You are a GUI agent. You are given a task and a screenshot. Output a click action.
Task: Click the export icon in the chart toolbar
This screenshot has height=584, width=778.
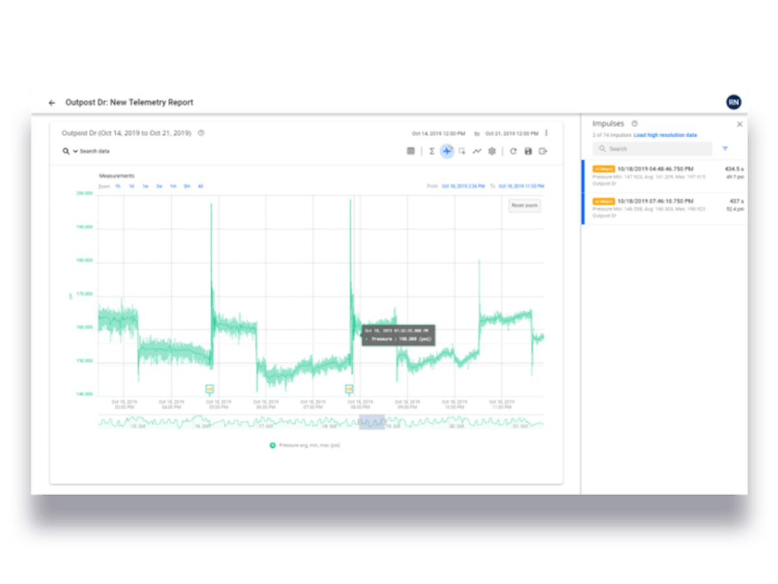[x=543, y=151]
